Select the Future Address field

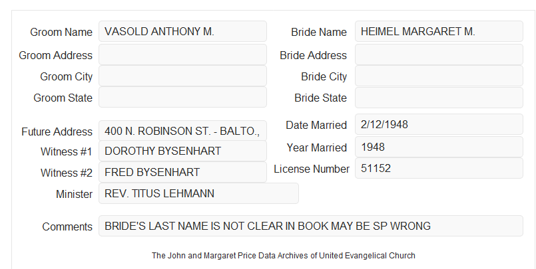[x=182, y=131]
